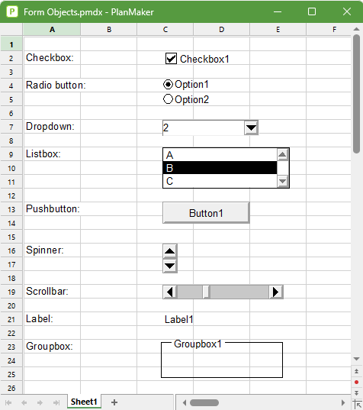Click cell containing 'Checkbox:'
This screenshot has height=410, width=363.
tap(52, 57)
